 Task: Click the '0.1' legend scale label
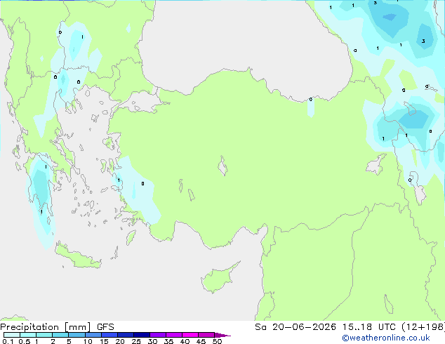(x=8, y=341)
